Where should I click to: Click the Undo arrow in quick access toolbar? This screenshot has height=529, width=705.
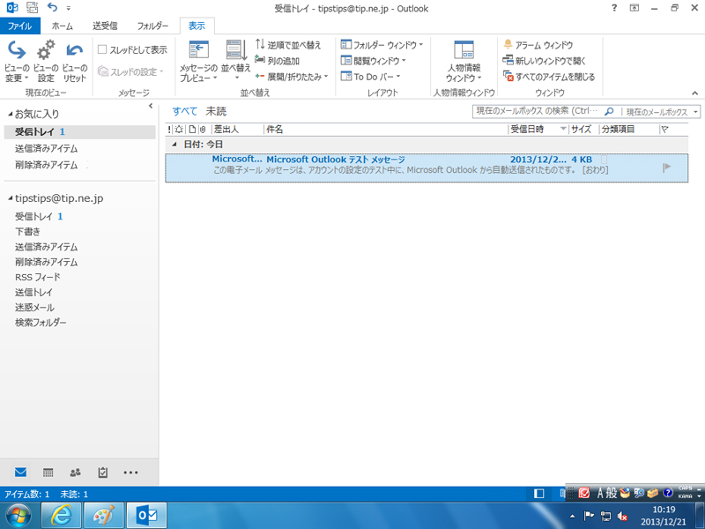pos(52,7)
